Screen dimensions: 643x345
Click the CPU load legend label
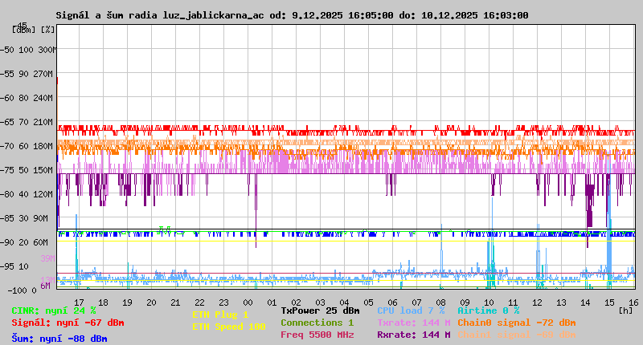click(411, 310)
